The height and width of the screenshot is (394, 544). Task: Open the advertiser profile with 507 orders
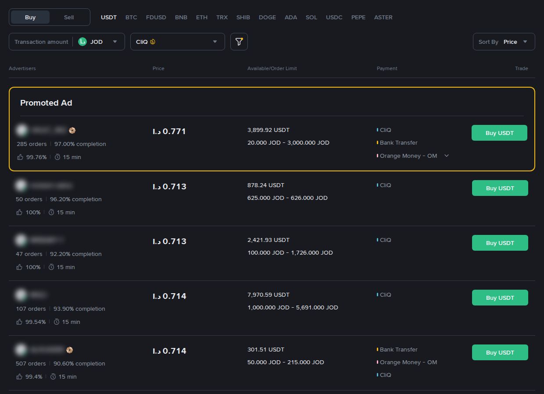40,350
